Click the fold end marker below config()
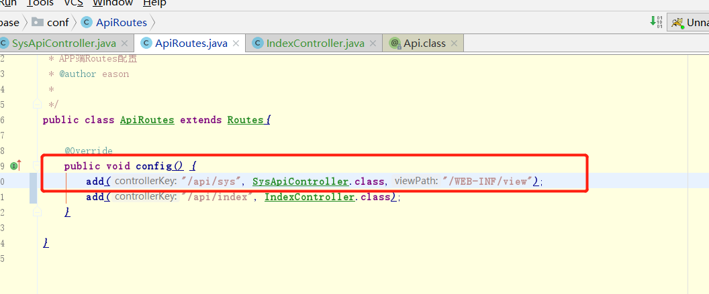 click(x=38, y=212)
